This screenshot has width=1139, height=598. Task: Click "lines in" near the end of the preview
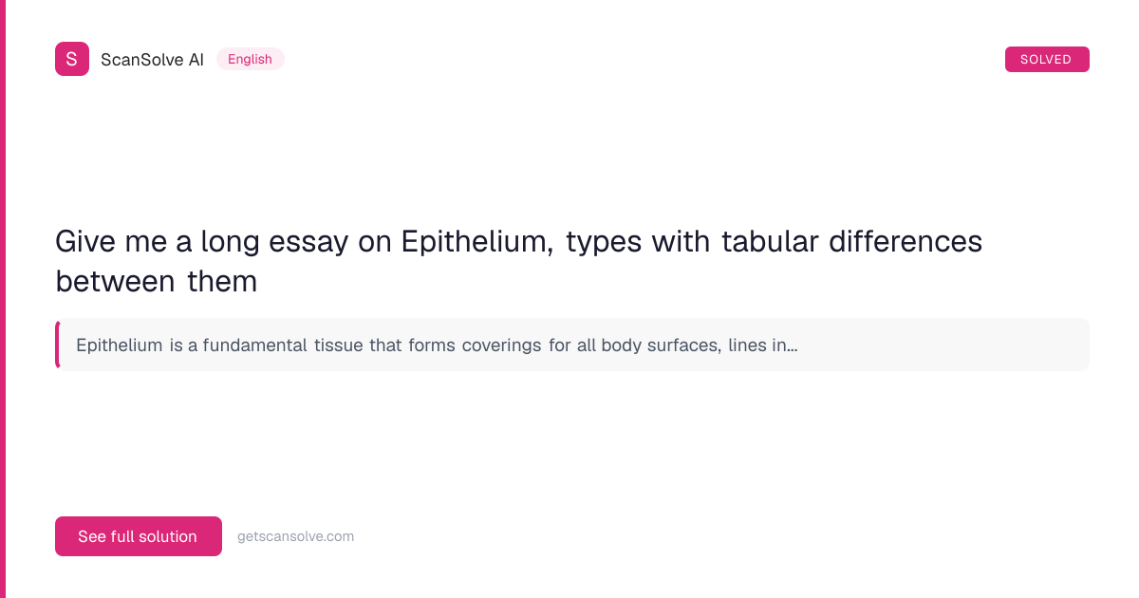coord(757,345)
